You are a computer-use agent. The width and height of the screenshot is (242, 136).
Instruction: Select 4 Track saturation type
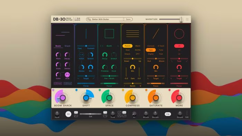point(161,46)
